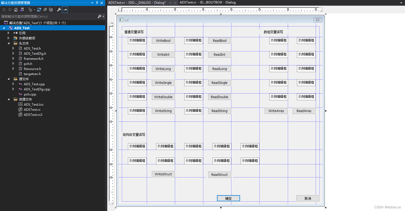Image resolution: width=405 pixels, height=211 pixels.
Task: Collapse the 源文件 folder
Action: pyautogui.click(x=9, y=79)
